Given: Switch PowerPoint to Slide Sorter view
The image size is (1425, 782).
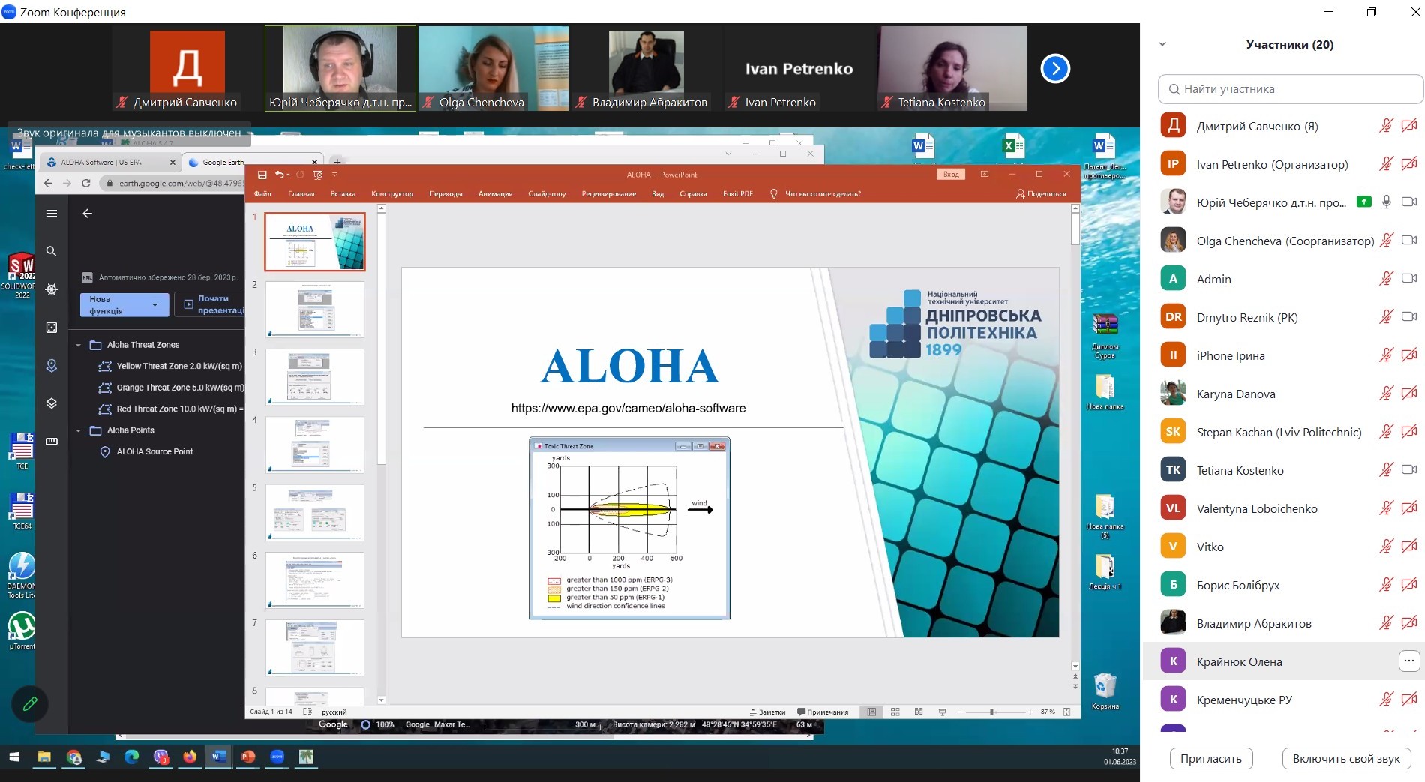Looking at the screenshot, I should (895, 712).
